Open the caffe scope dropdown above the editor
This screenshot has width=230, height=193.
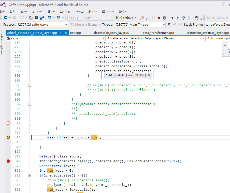[55, 38]
